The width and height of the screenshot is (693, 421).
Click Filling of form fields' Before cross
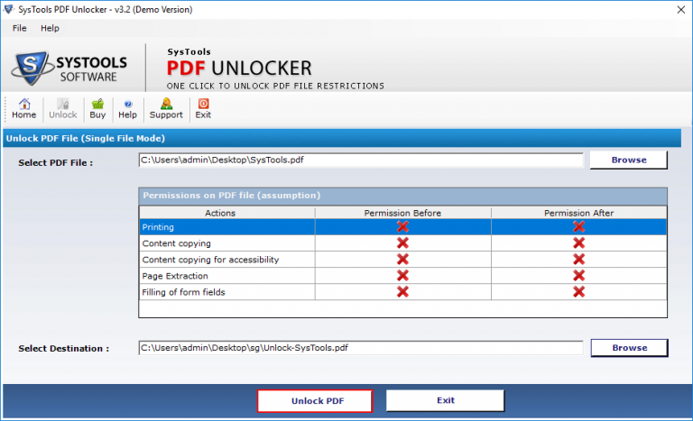tap(402, 291)
